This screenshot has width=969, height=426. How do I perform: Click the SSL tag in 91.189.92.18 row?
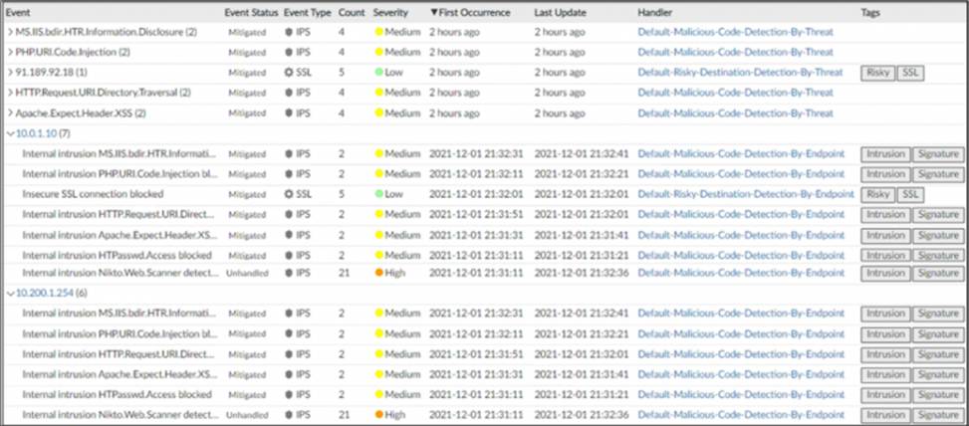coord(909,73)
